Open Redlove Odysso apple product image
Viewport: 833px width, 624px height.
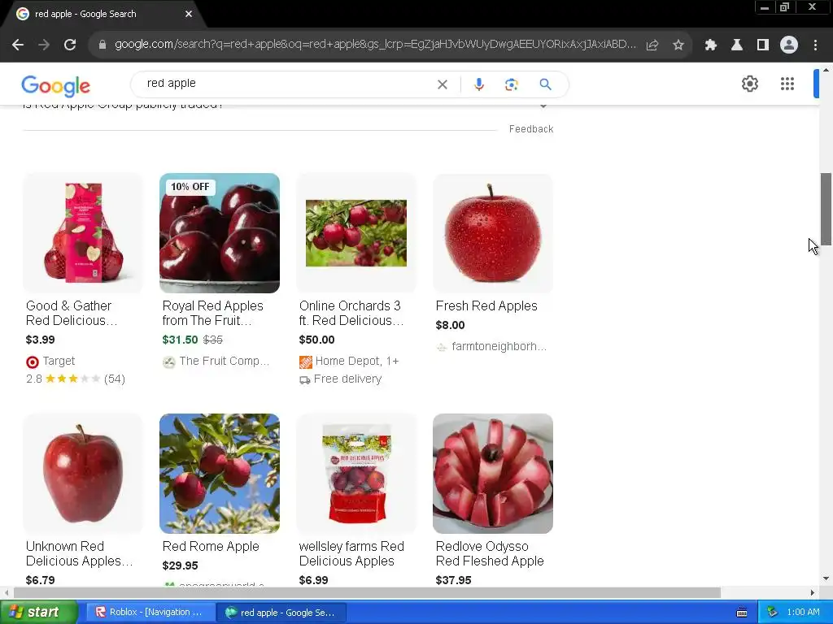(x=492, y=474)
